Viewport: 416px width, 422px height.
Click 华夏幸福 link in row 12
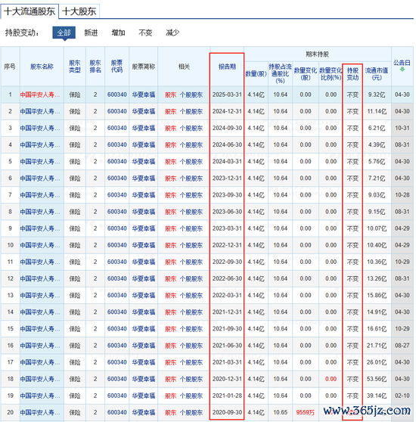click(144, 278)
